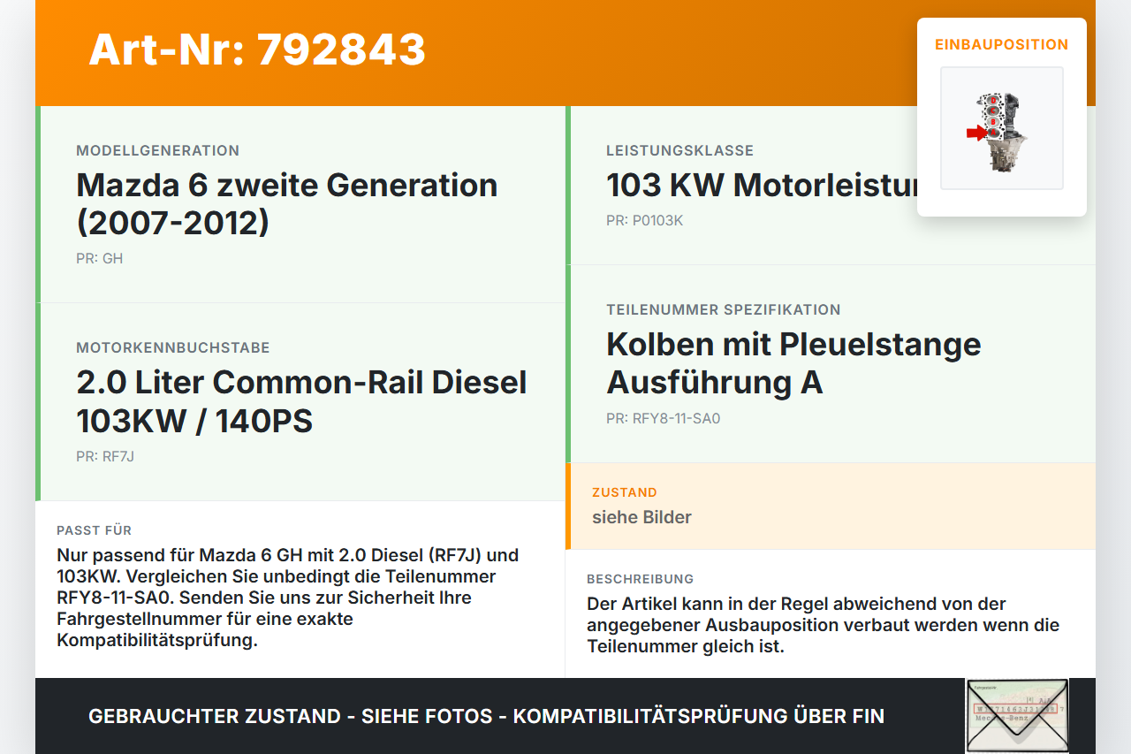Select the EINBAUPOSITION label

[1002, 44]
